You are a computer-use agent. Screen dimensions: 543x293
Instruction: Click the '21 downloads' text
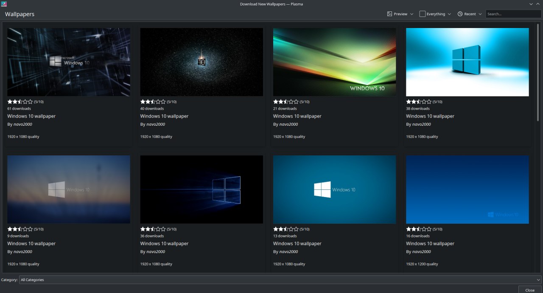[x=285, y=109]
